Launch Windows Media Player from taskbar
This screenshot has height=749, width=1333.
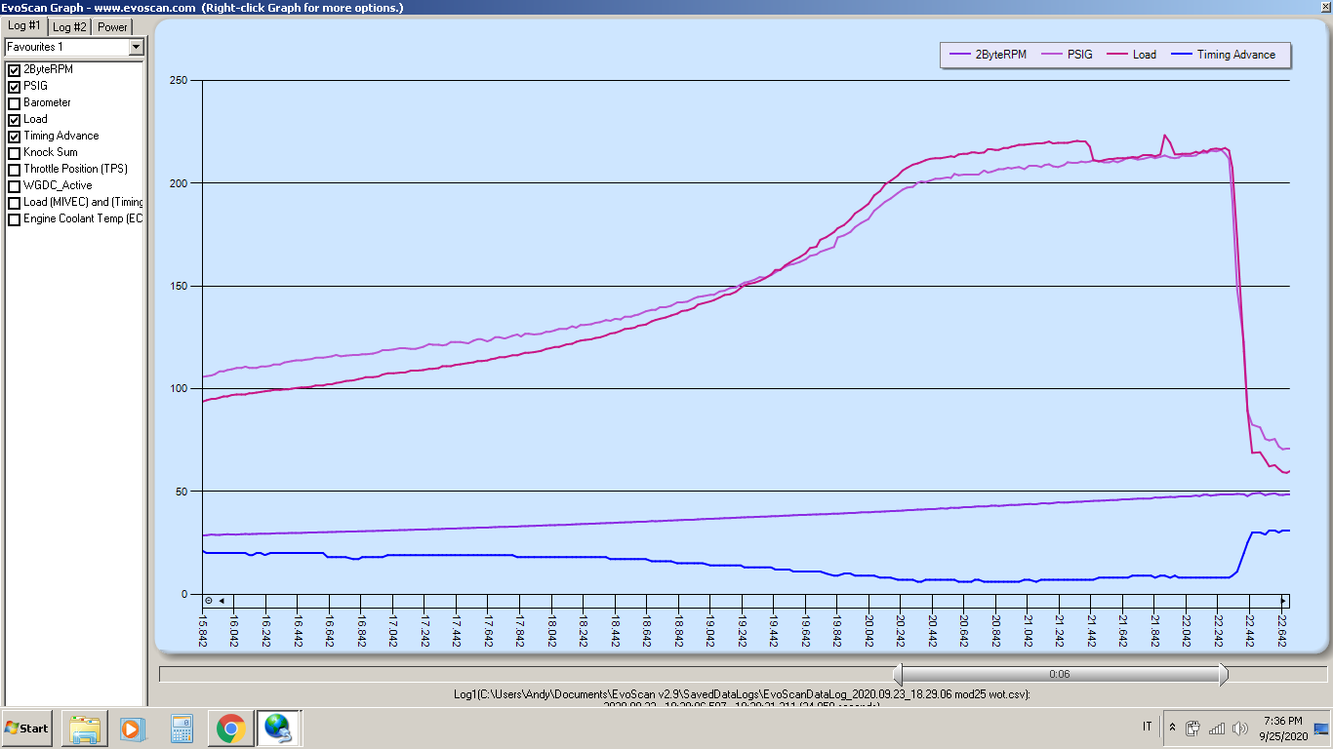click(x=131, y=728)
